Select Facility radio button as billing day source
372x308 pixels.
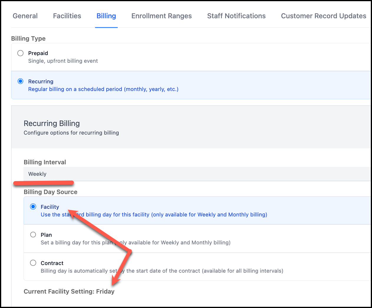pyautogui.click(x=33, y=207)
